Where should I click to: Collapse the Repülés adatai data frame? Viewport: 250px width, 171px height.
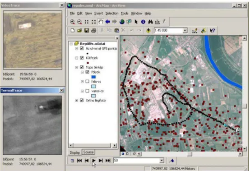pyautogui.click(x=71, y=44)
